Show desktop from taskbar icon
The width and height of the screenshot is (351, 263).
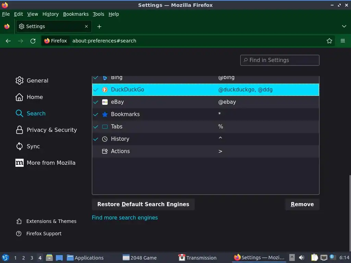click(59, 258)
